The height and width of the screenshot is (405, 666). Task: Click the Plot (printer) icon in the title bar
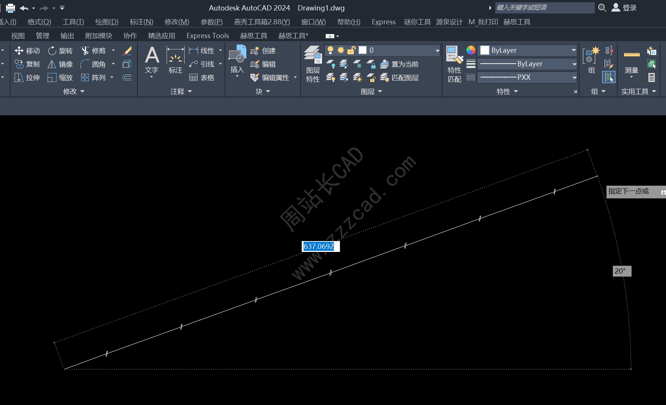tap(10, 8)
